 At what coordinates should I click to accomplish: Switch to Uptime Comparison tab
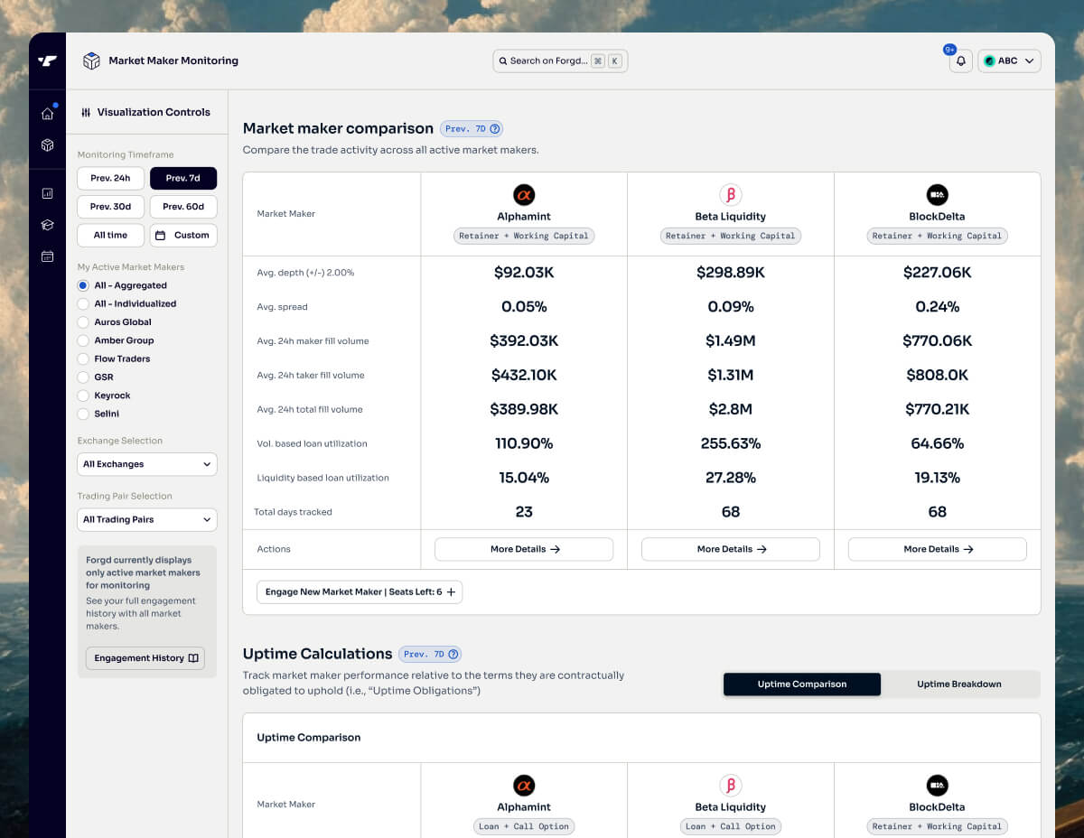click(x=802, y=684)
